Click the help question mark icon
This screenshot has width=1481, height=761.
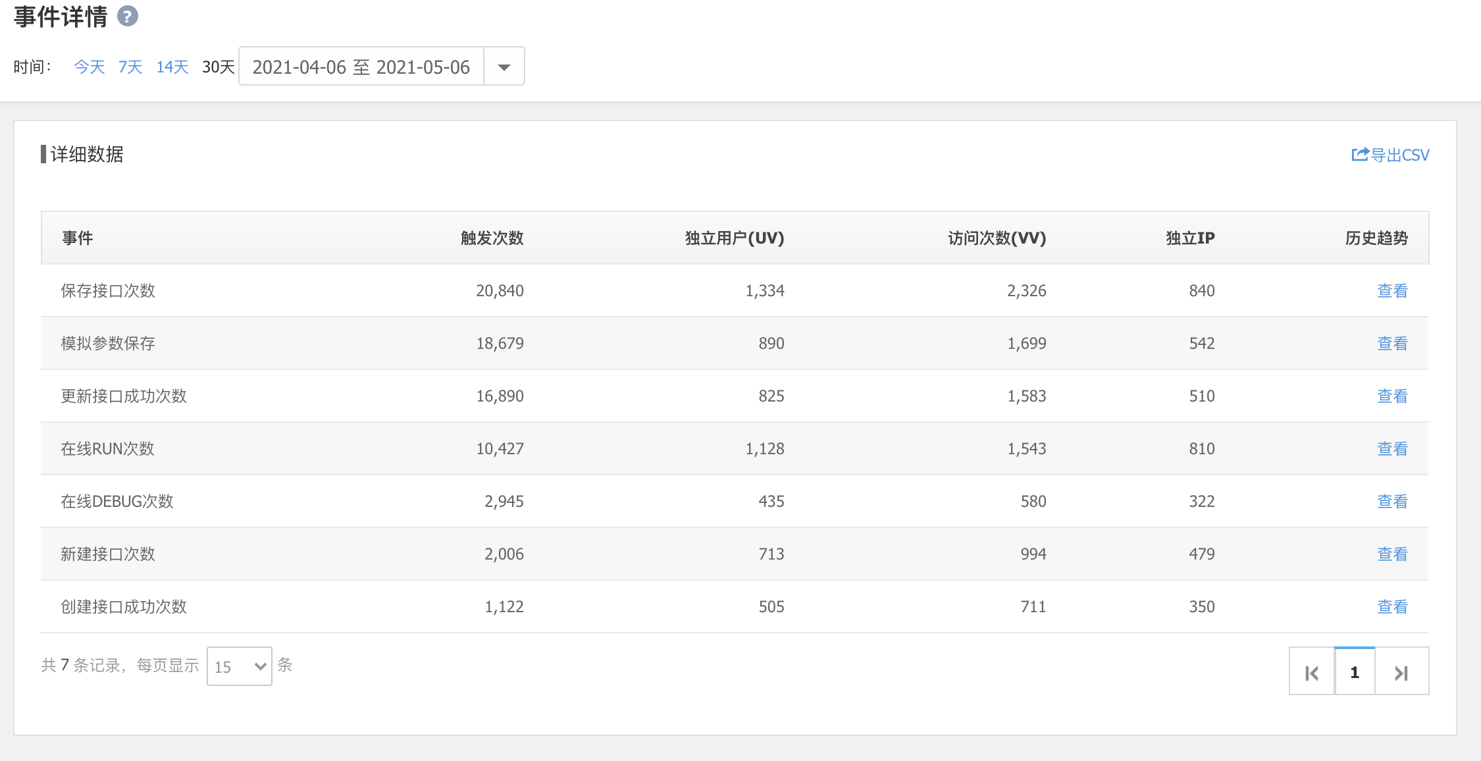click(x=128, y=16)
